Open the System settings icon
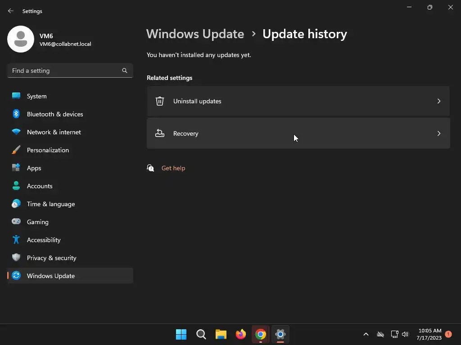The width and height of the screenshot is (461, 345). [x=16, y=96]
